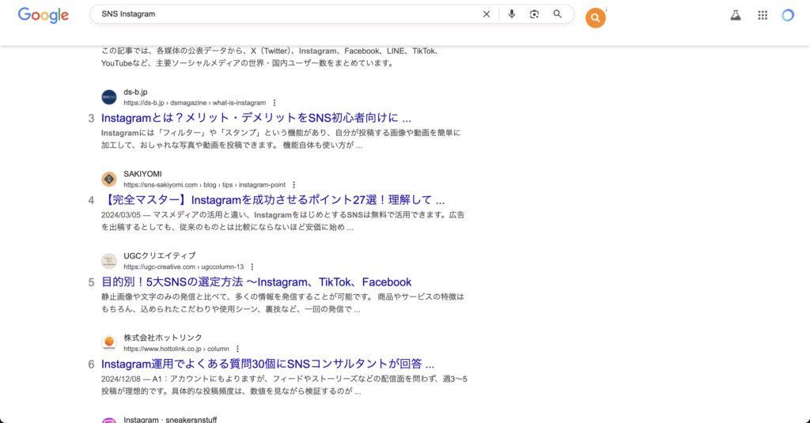The width and height of the screenshot is (810, 423).
Task: Click the SAKIYOMI site name
Action: pos(142,174)
